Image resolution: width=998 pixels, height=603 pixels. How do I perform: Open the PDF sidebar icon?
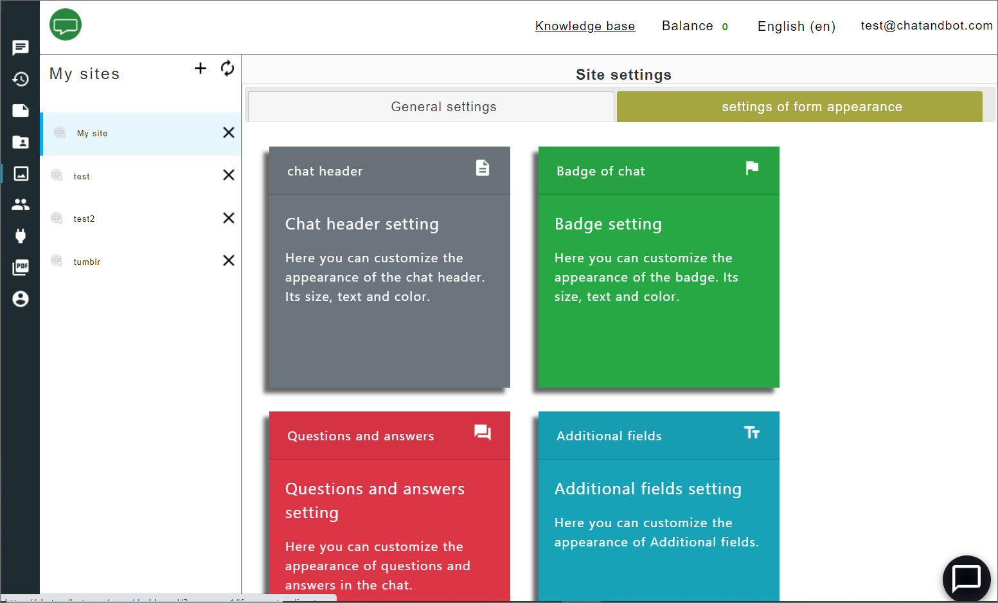[x=21, y=267]
